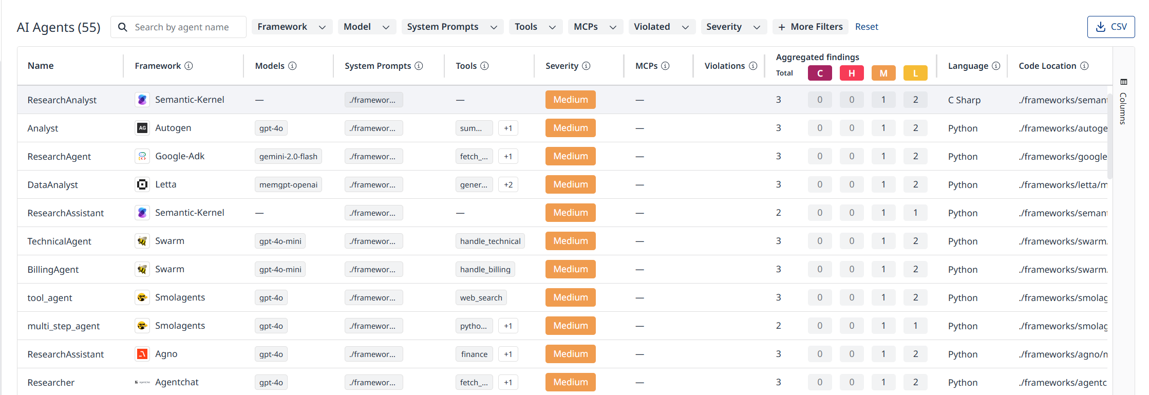
Task: Open the System Prompts filter dropdown
Action: [452, 27]
